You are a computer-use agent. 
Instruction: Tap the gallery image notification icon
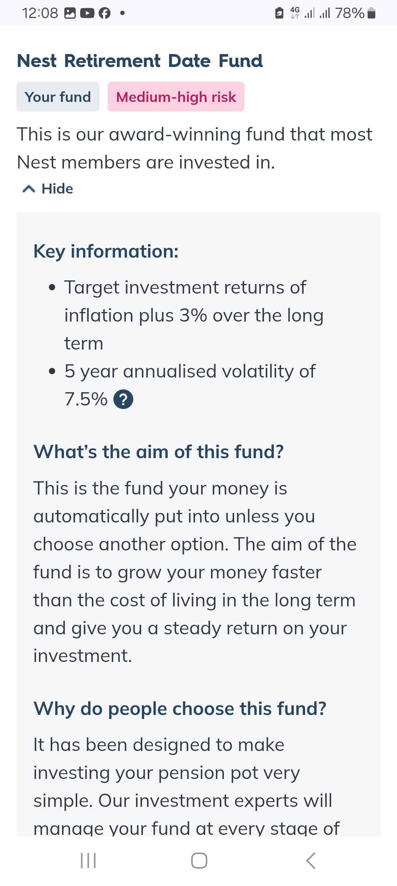[x=70, y=13]
